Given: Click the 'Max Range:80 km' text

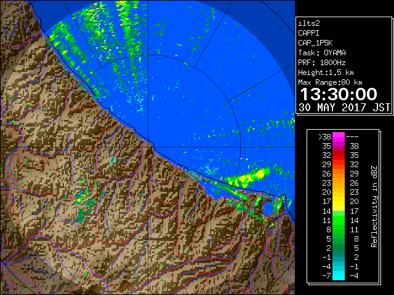Looking at the screenshot, I should click(330, 82).
